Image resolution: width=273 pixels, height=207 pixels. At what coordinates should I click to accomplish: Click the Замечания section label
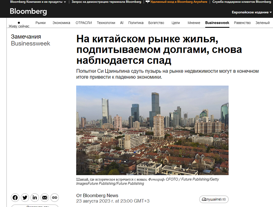[26, 37]
